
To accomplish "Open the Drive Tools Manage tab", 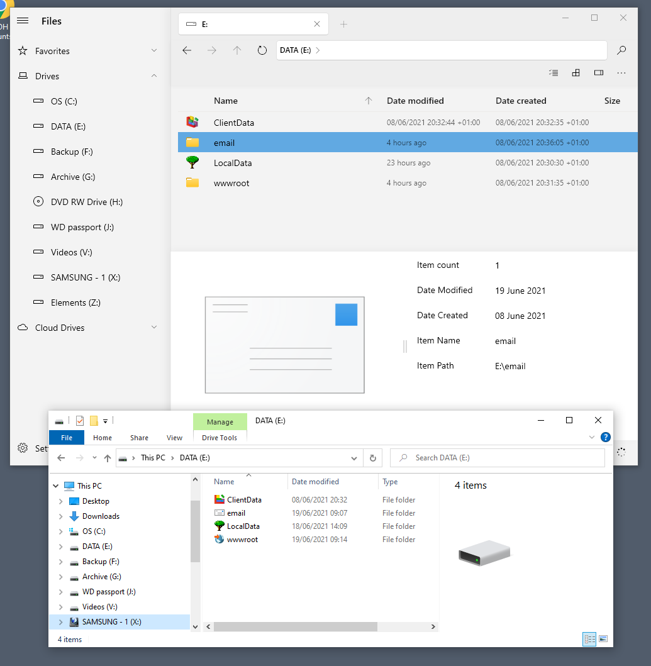I will (219, 420).
